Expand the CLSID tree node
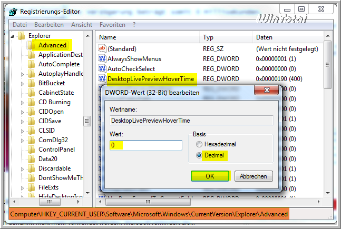Image resolution: width=341 pixels, height=229 pixels. pyautogui.click(x=22, y=131)
